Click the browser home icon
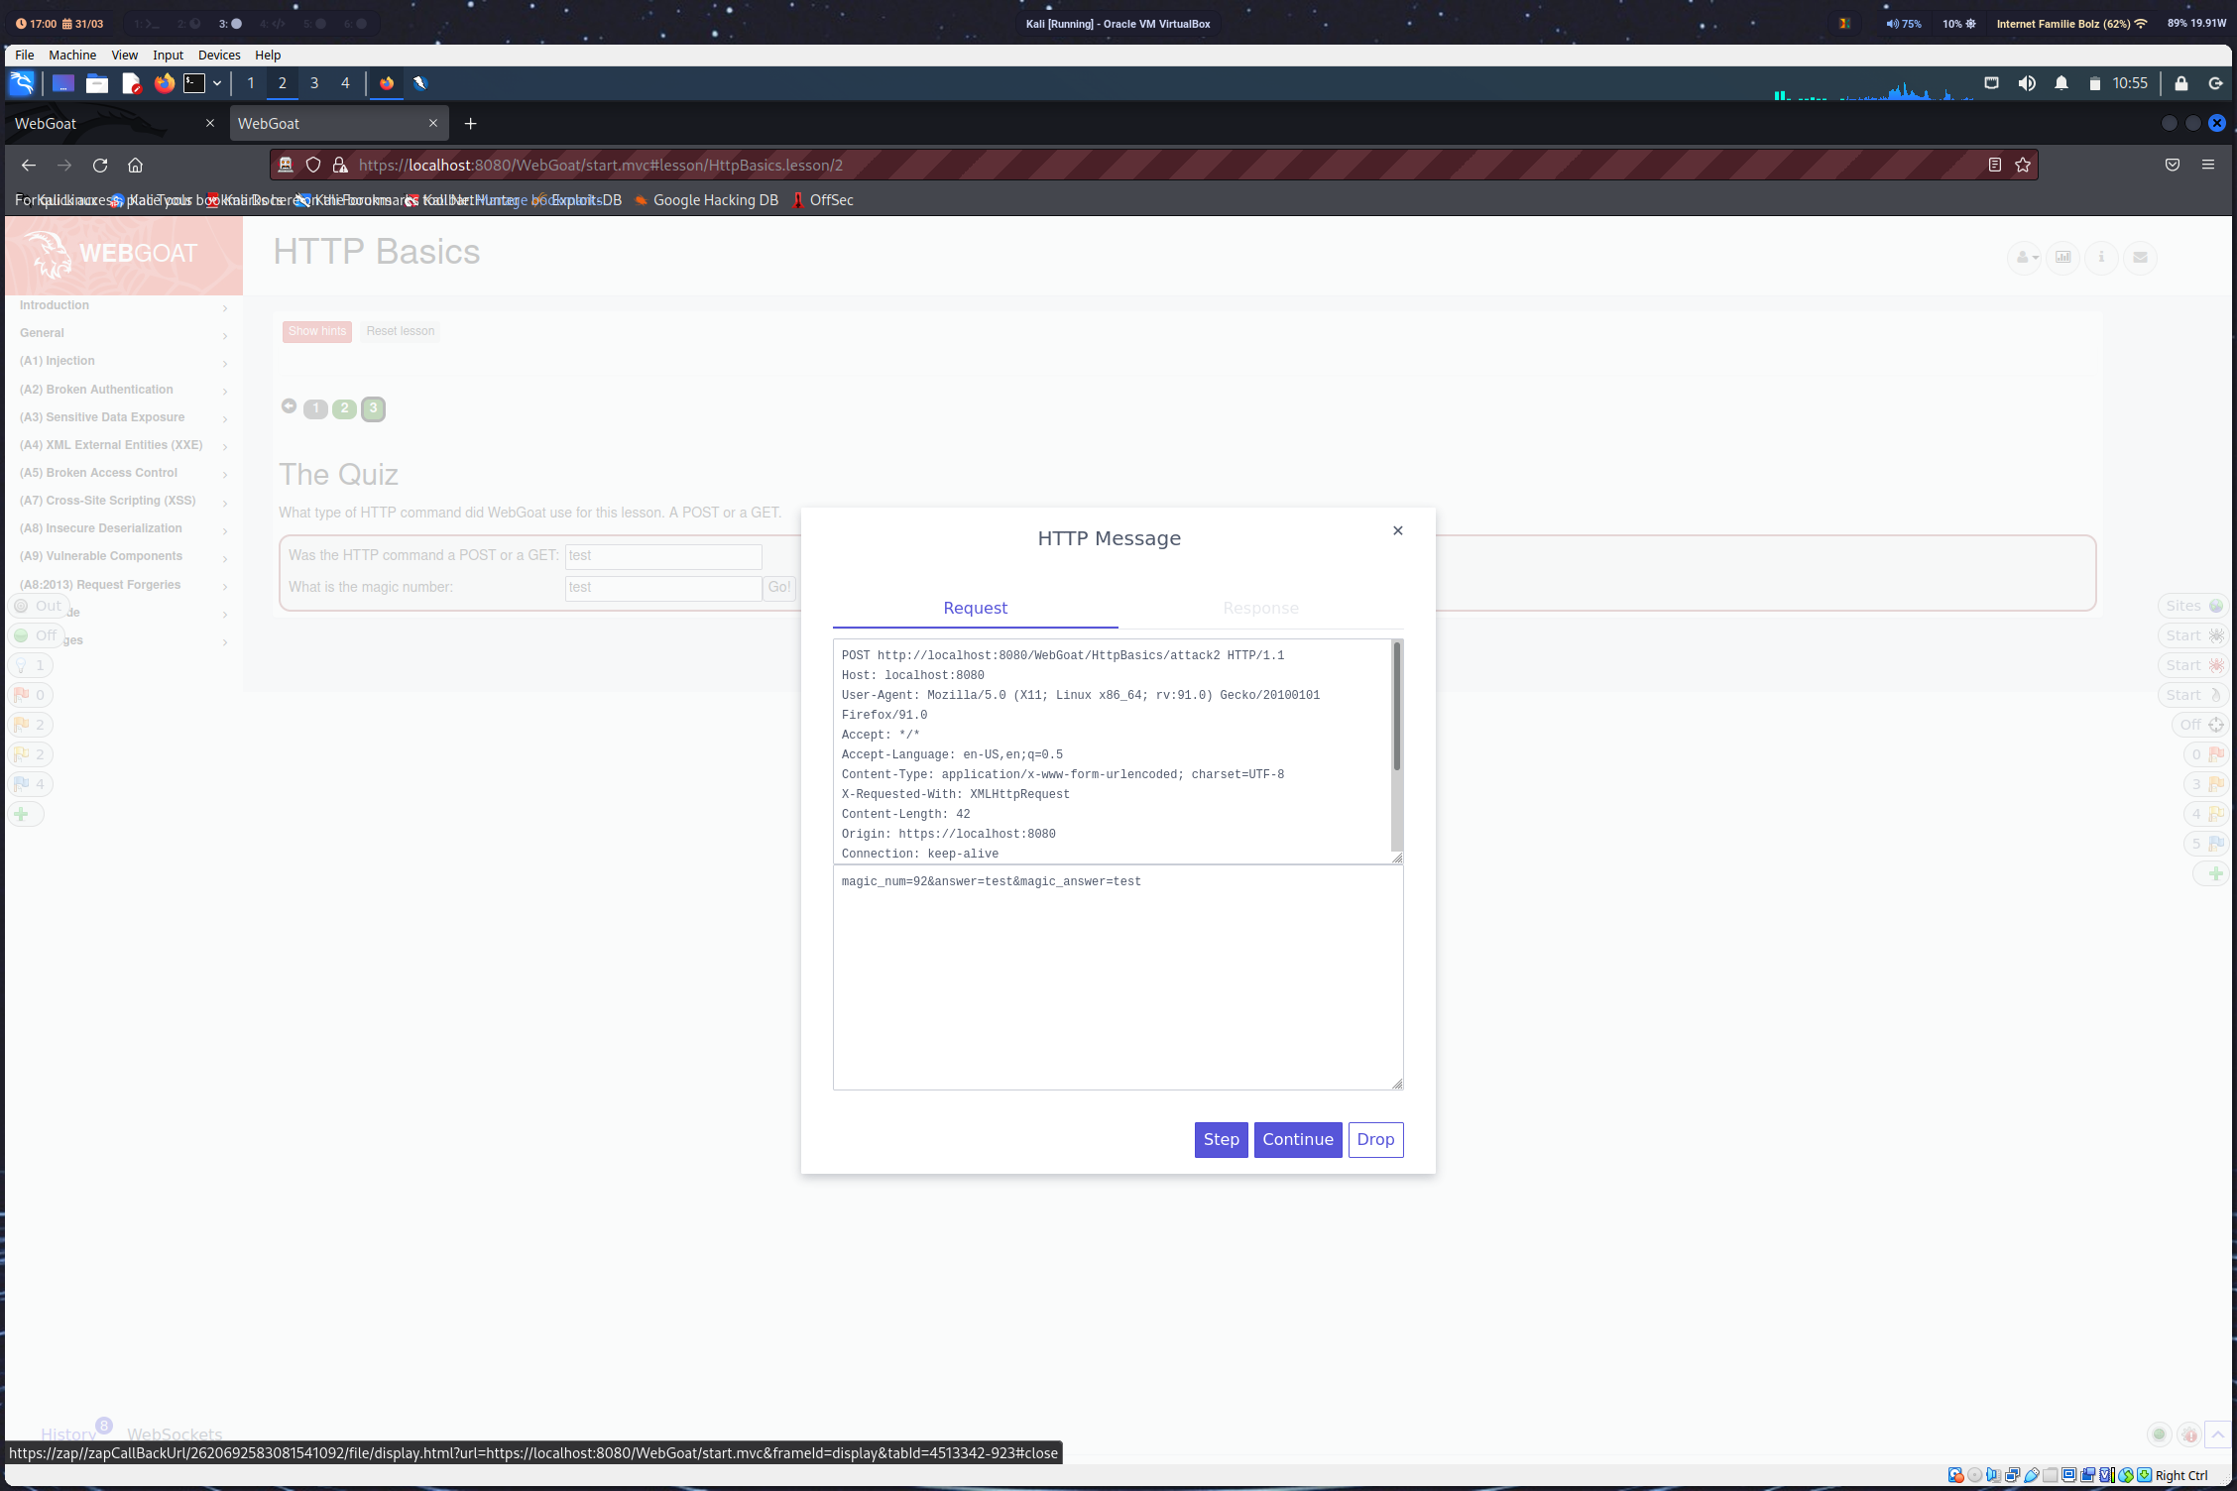 pos(136,166)
